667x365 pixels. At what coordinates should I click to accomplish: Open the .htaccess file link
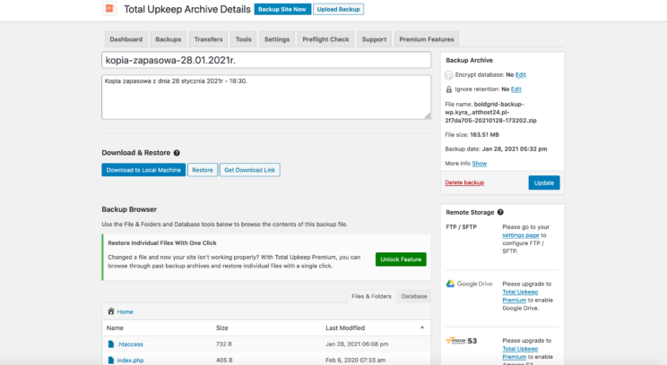coord(130,344)
